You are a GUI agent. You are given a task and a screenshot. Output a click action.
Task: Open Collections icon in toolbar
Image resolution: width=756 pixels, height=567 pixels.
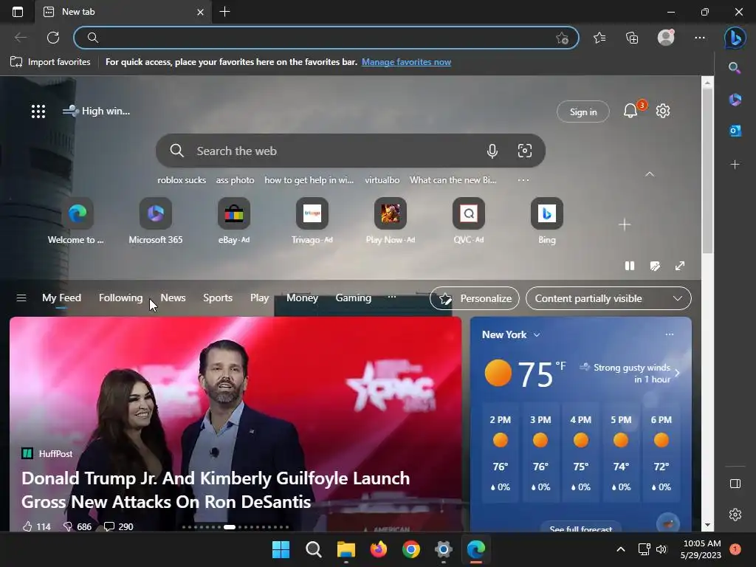coord(632,38)
